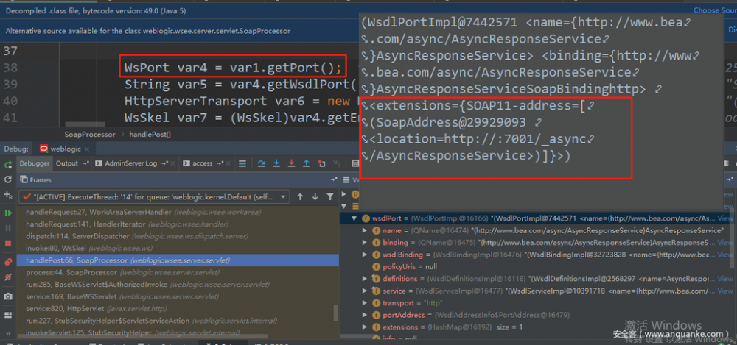Click the Force Step Into red icon

(291, 163)
